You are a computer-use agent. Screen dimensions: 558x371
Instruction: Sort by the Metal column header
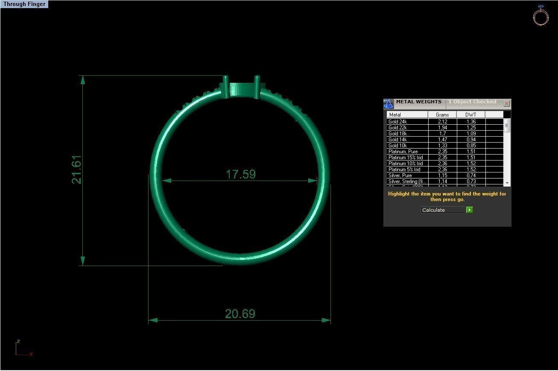tap(407, 114)
